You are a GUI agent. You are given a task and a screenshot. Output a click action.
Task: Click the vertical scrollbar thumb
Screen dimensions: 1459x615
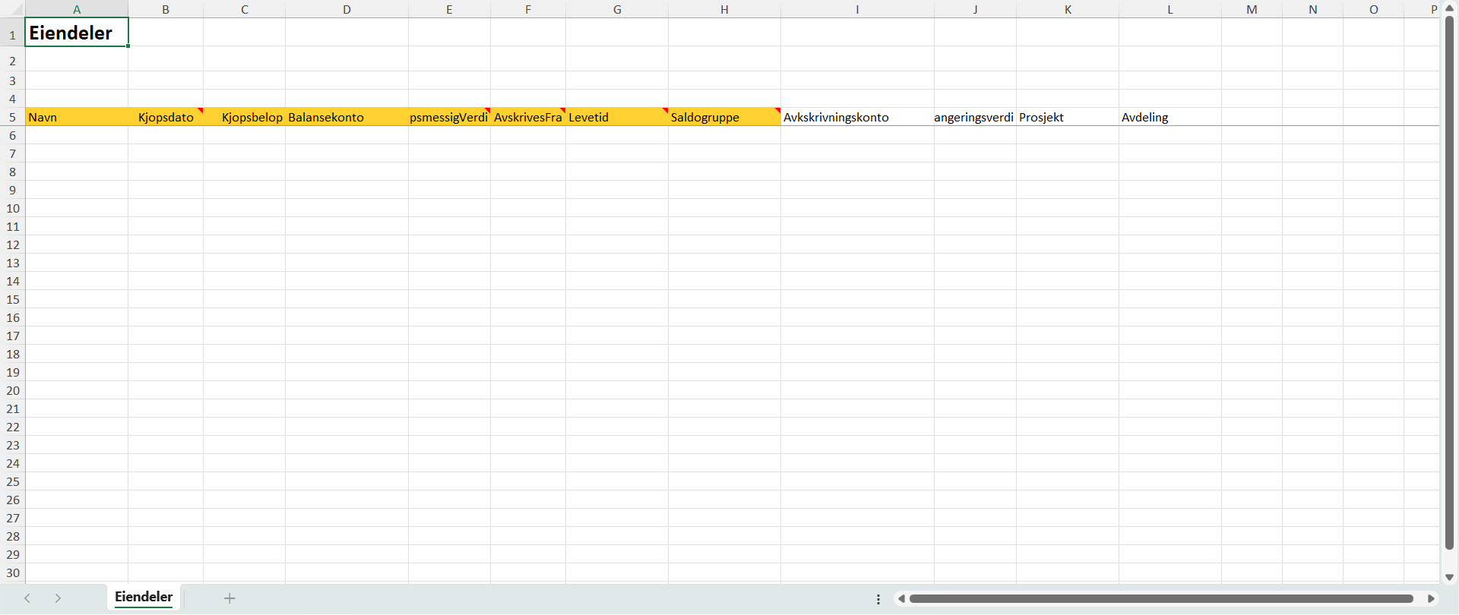[x=1449, y=281]
